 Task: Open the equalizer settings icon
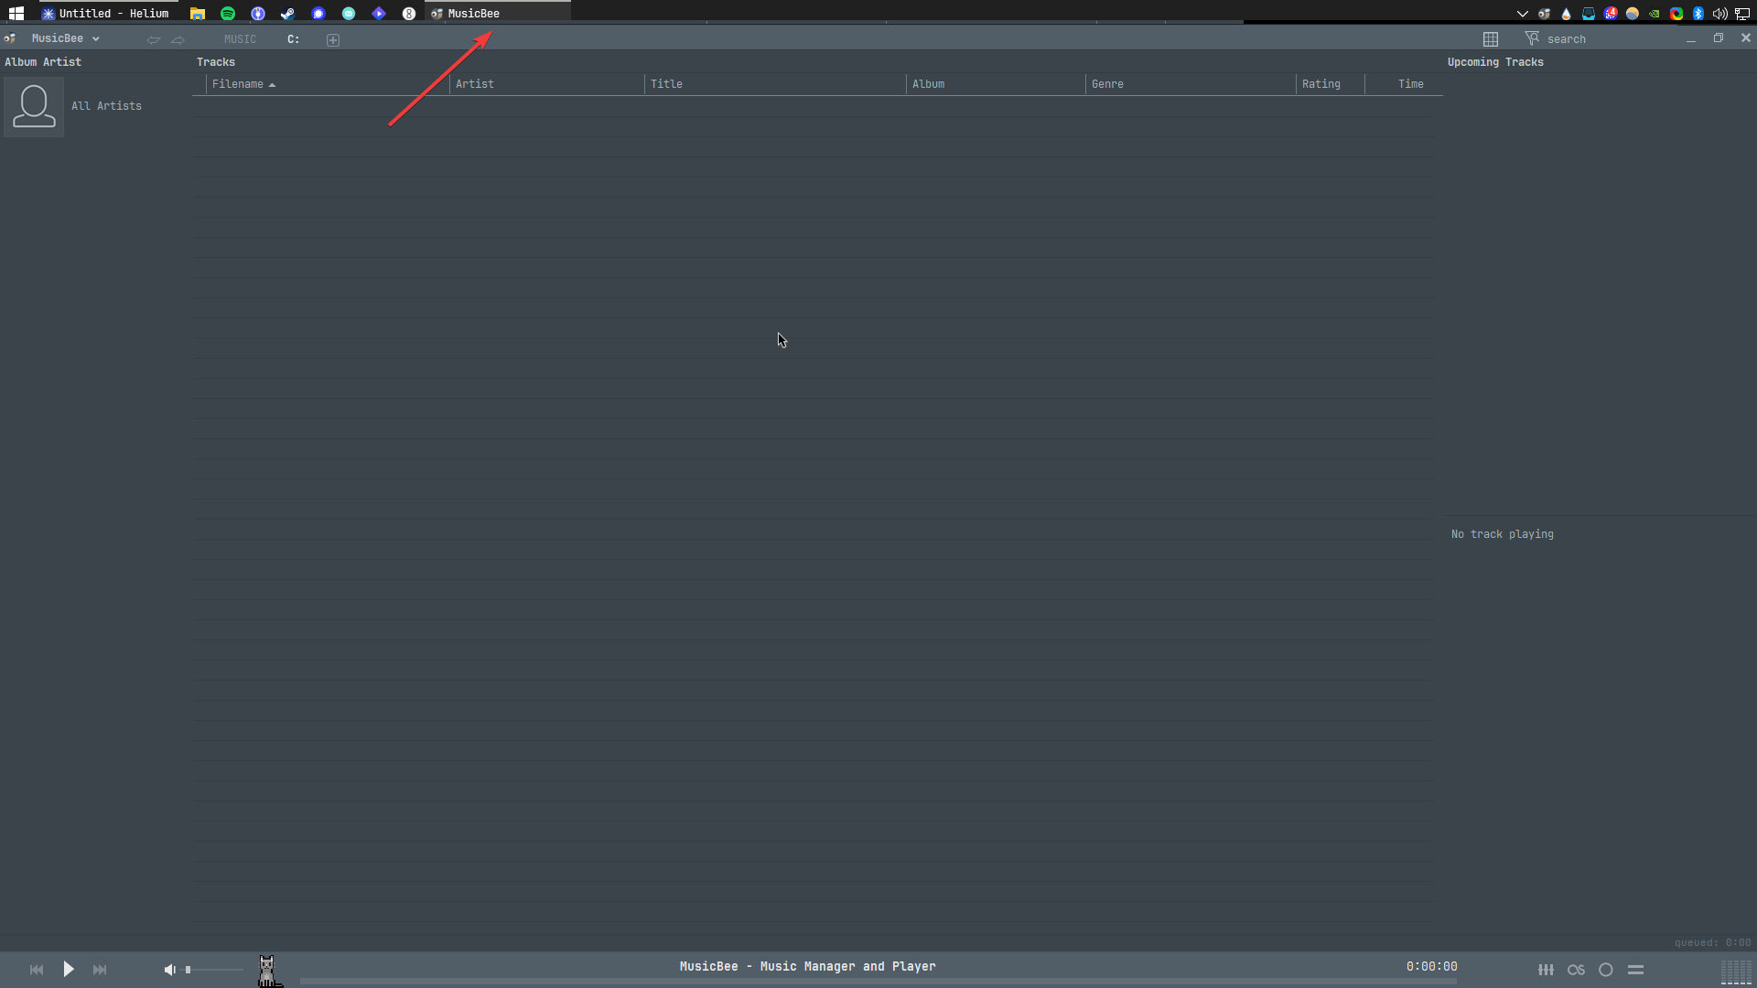pos(1546,970)
